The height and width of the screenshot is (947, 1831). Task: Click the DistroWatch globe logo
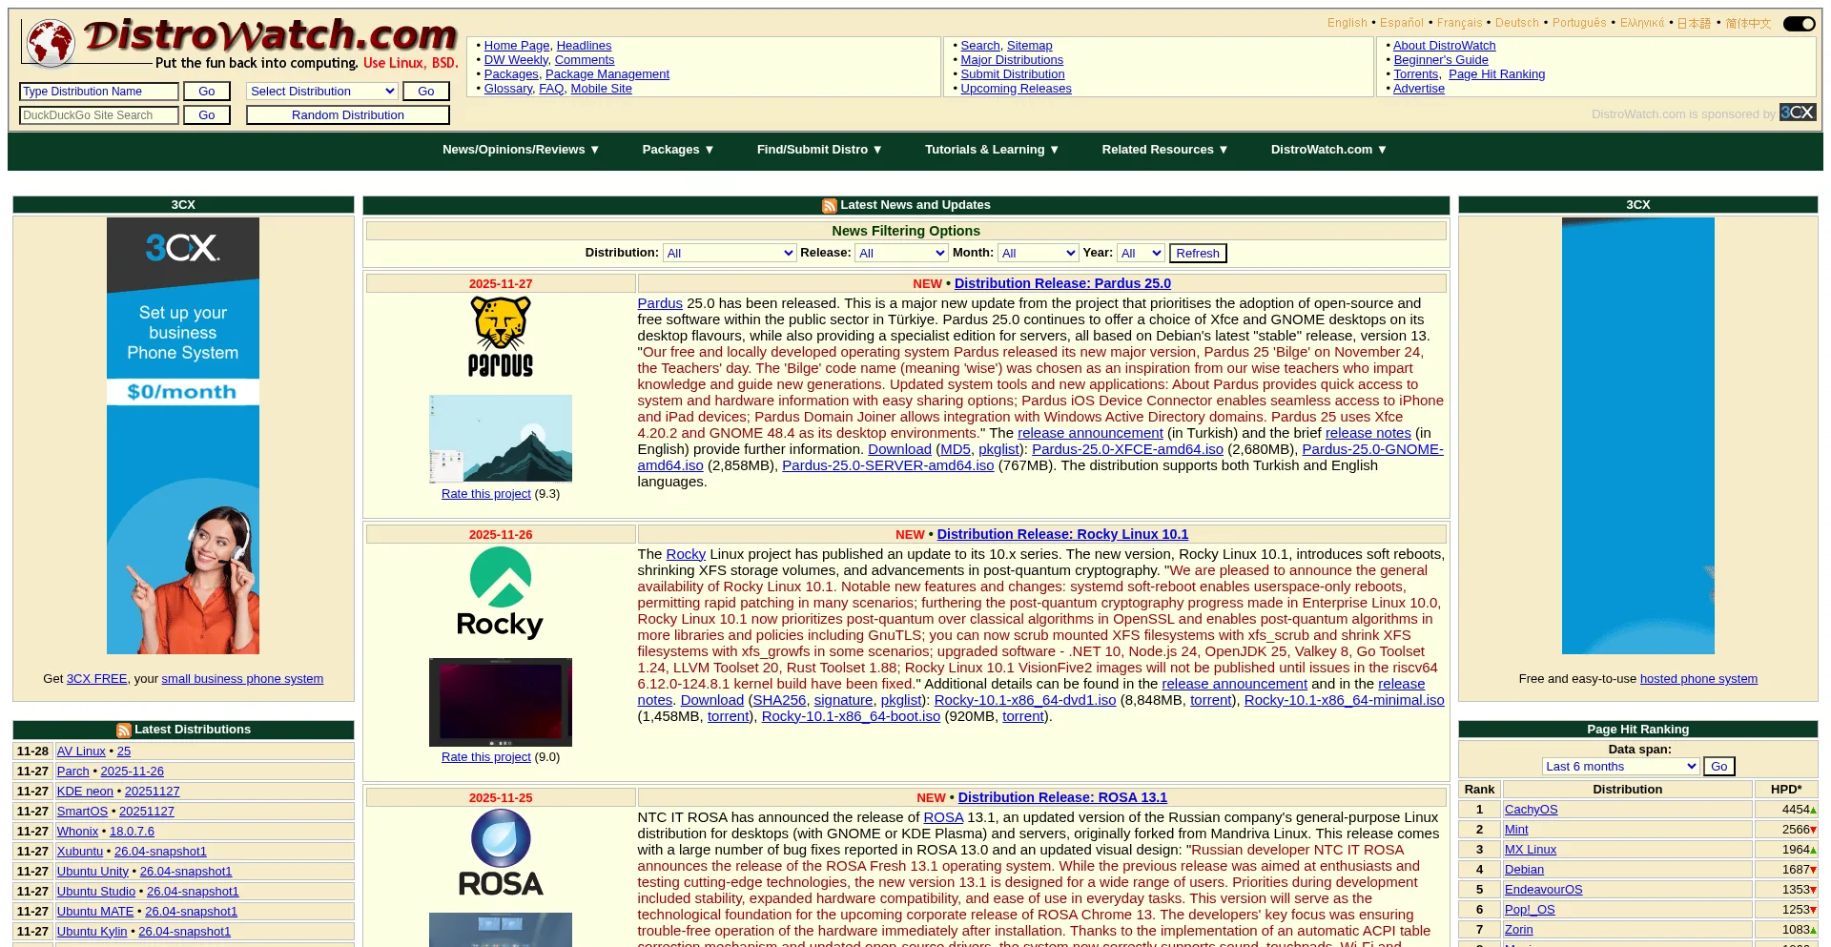click(x=50, y=43)
